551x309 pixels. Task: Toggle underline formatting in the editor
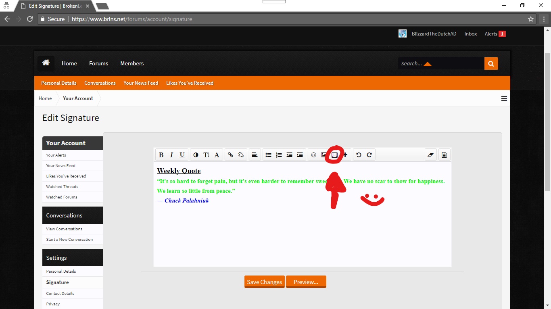[x=182, y=155]
